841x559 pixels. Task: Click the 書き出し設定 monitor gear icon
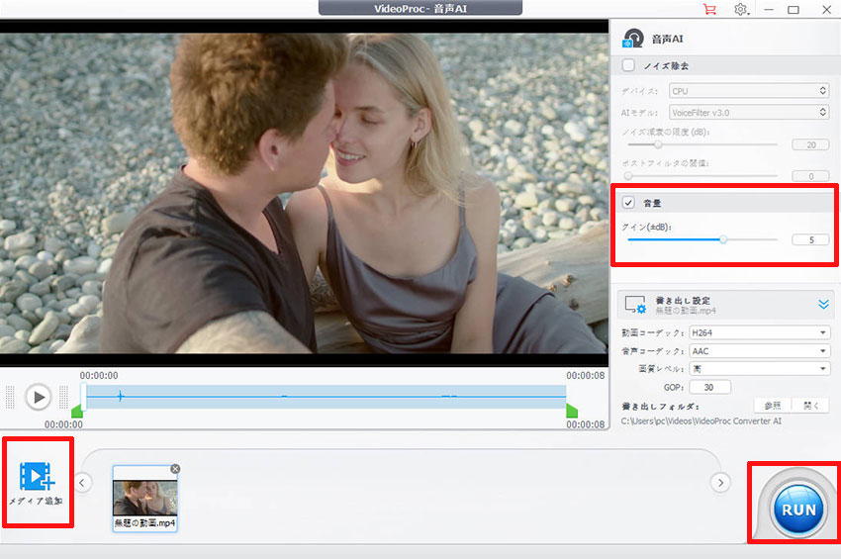tap(635, 305)
